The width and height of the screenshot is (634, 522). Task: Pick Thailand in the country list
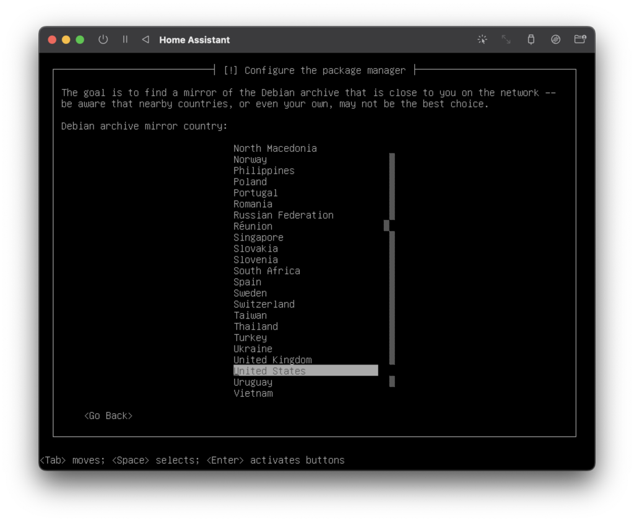[256, 327]
